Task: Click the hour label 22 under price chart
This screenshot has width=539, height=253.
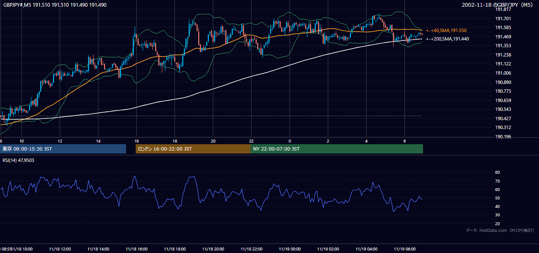Action: coord(251,141)
